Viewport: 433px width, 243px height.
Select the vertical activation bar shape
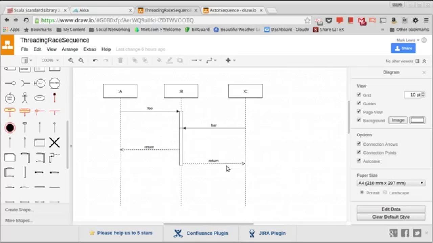(25, 172)
